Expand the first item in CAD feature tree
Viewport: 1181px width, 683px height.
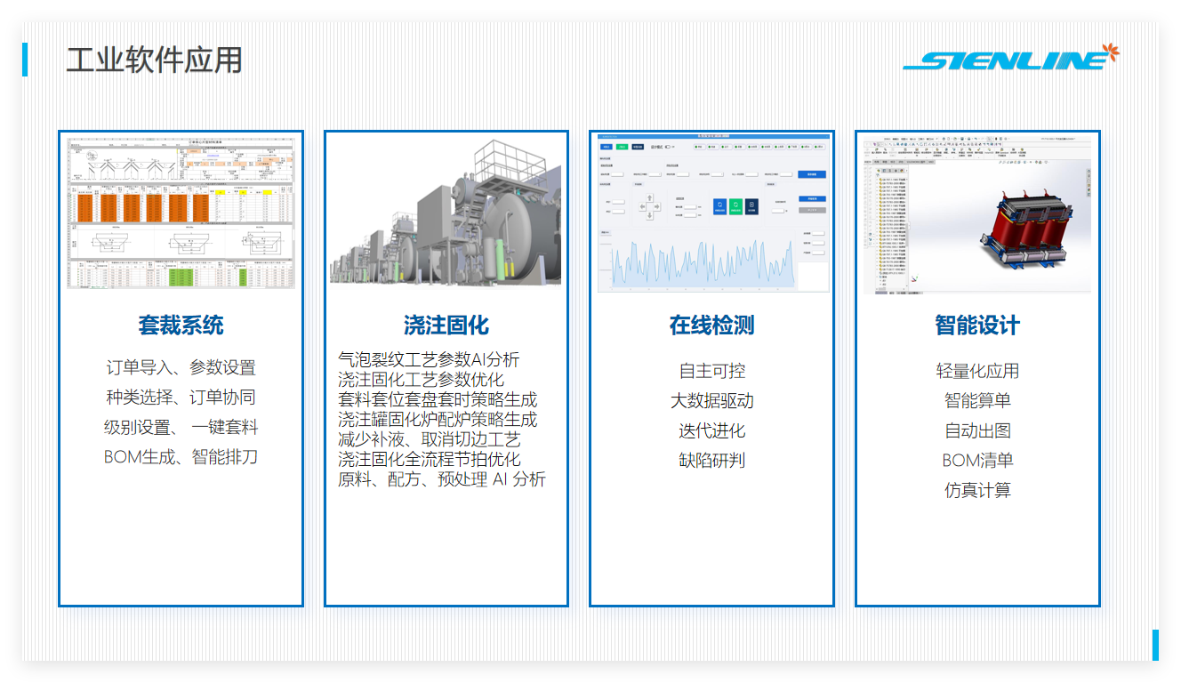[879, 179]
